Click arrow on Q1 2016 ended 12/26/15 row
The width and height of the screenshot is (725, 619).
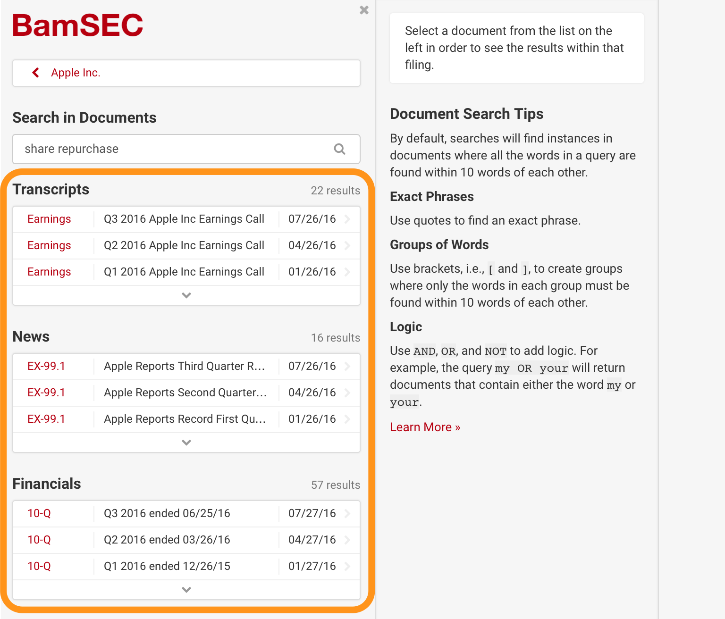pos(347,566)
